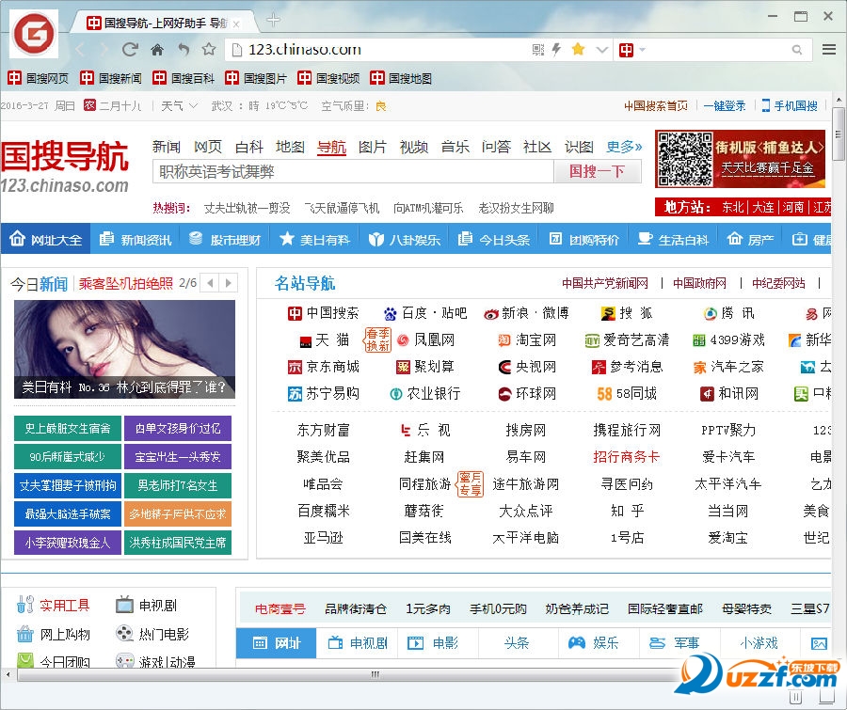Screen dimensions: 847x710
Task: Expand the 天气 dropdown
Action: [180, 106]
